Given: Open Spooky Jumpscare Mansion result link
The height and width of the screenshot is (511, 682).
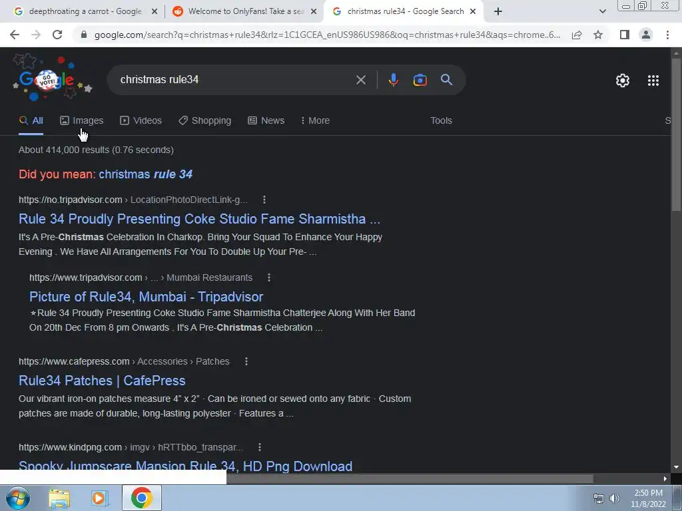Looking at the screenshot, I should (185, 466).
